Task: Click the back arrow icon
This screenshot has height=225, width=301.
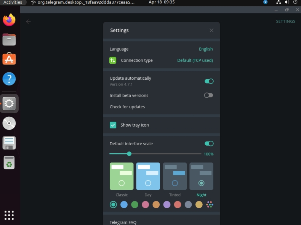Action: coord(28,22)
